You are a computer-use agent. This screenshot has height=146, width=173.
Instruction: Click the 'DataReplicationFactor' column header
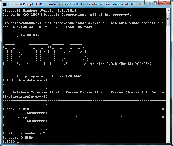[101, 92]
